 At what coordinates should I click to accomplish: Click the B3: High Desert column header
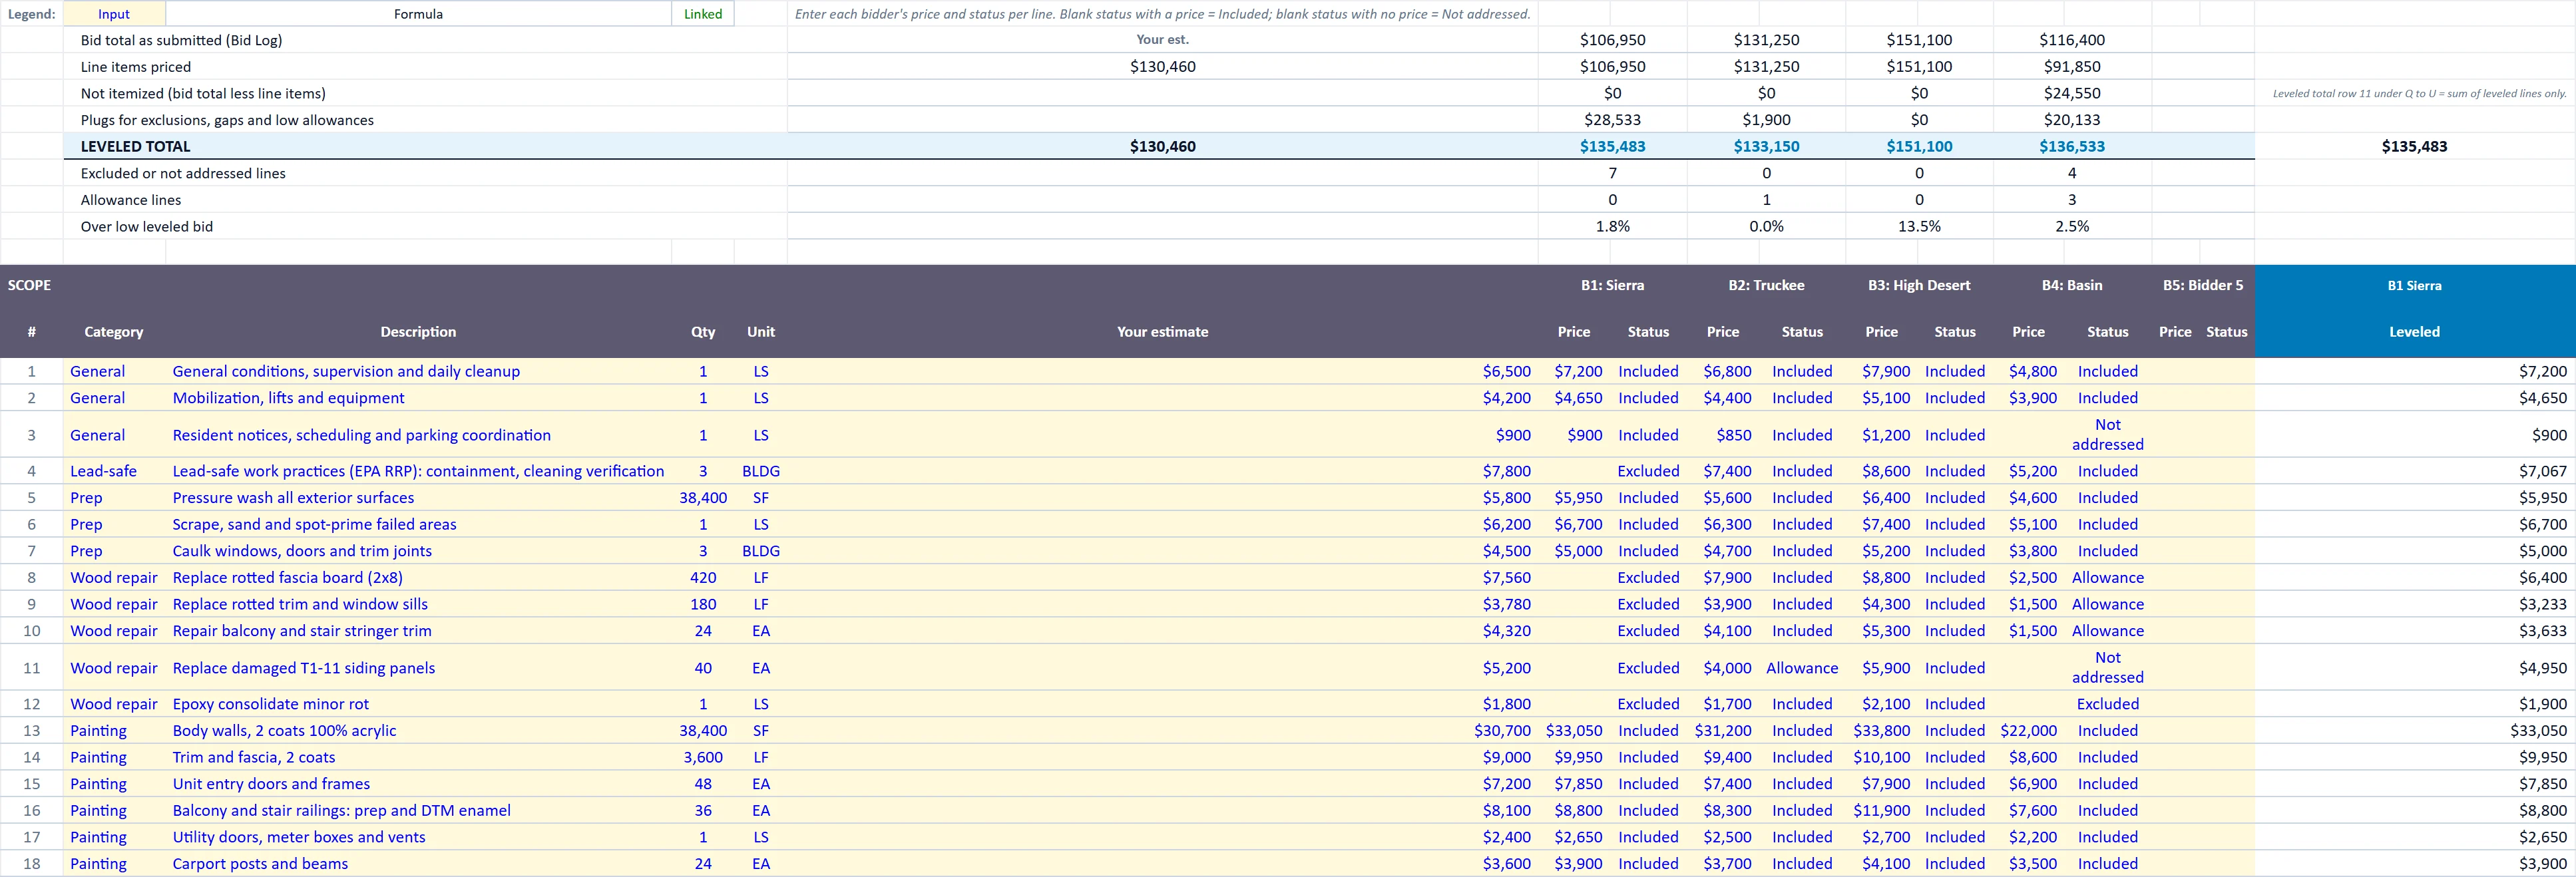(x=1919, y=285)
